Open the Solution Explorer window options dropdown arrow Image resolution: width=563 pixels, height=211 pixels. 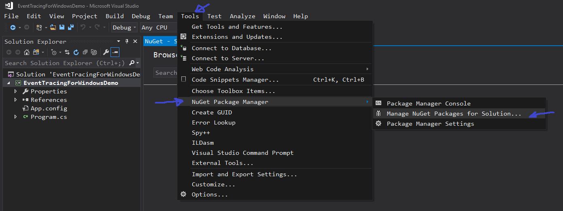tap(119, 41)
